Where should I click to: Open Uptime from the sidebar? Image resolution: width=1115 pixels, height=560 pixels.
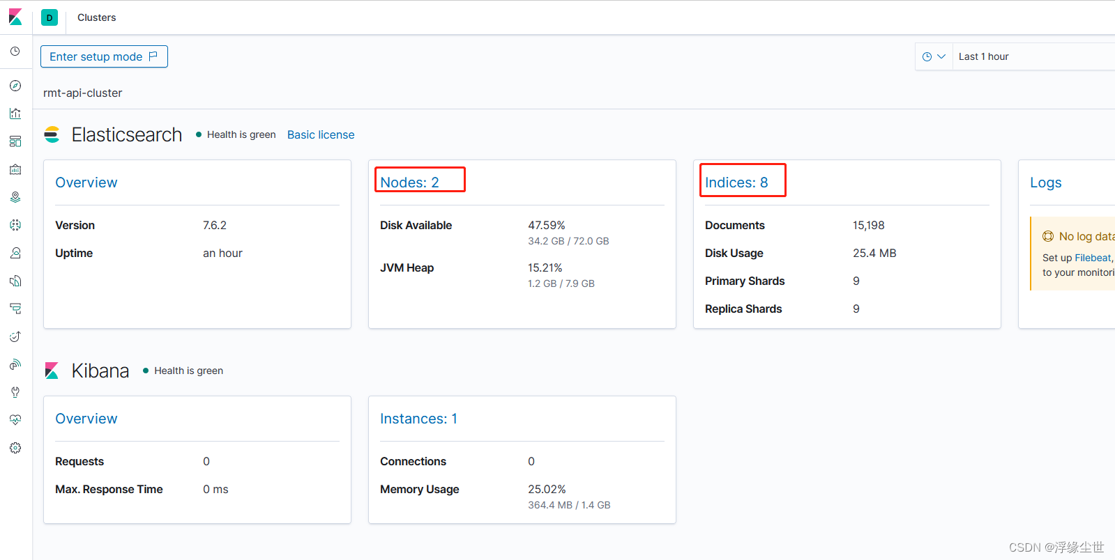[x=15, y=336]
